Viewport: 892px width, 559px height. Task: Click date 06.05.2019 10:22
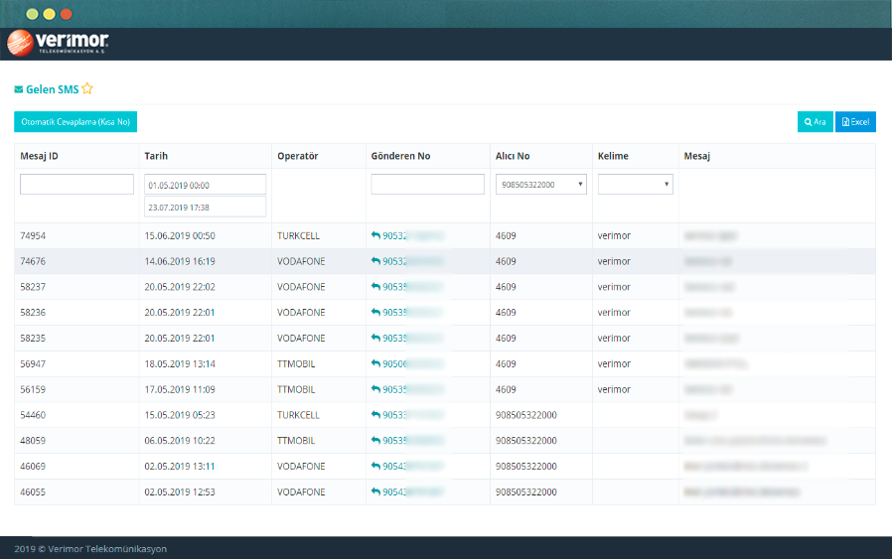click(x=180, y=441)
